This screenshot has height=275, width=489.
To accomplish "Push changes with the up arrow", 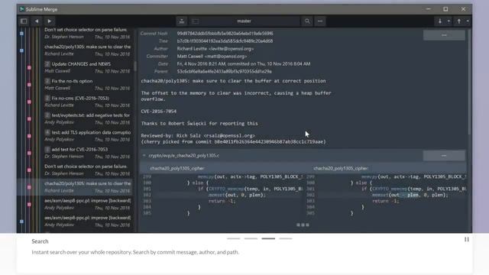I will point(458,21).
